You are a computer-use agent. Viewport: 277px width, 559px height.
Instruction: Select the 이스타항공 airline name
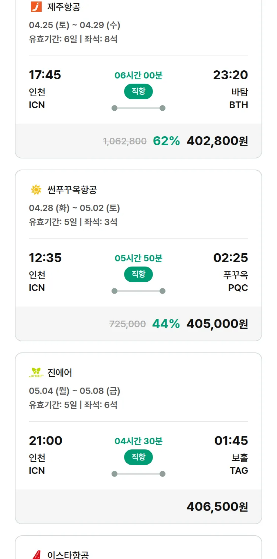tap(68, 555)
